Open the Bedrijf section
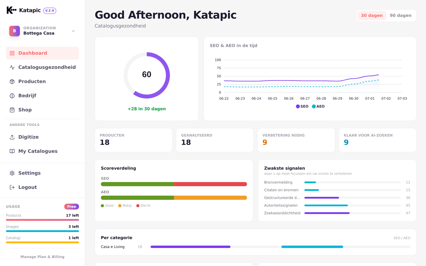Image resolution: width=426 pixels, height=266 pixels. 42,96
